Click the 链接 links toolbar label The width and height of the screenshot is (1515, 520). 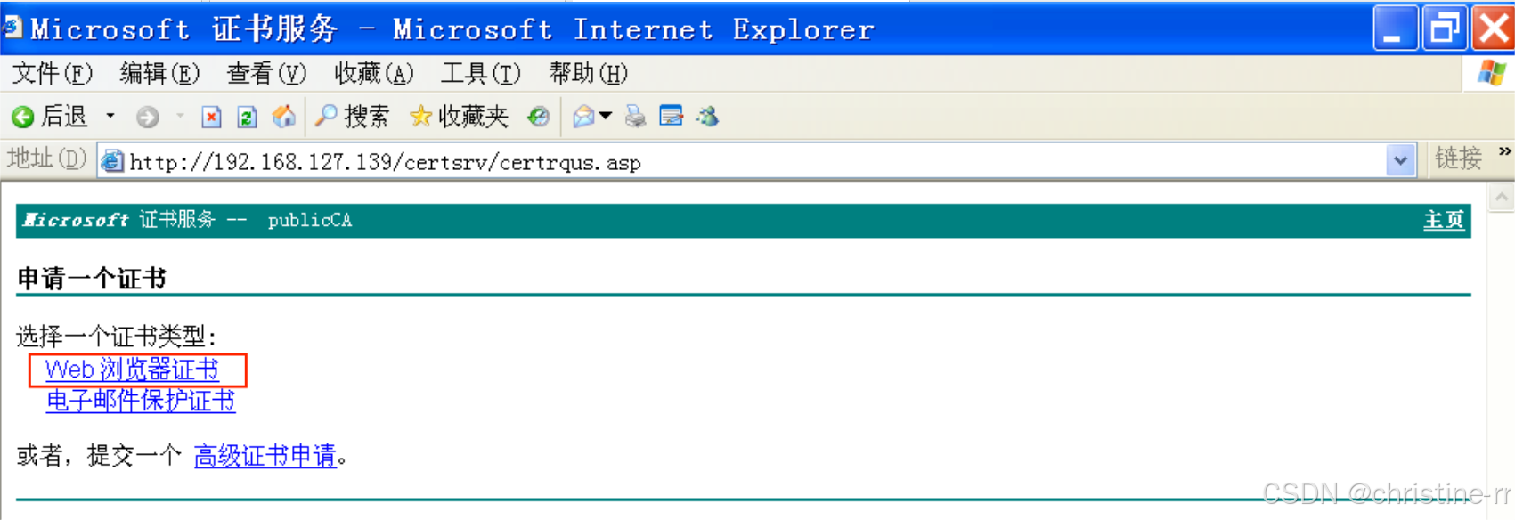[x=1458, y=159]
